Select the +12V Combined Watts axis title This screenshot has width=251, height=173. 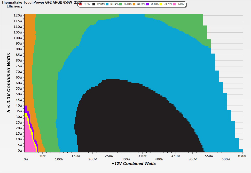click(x=134, y=163)
